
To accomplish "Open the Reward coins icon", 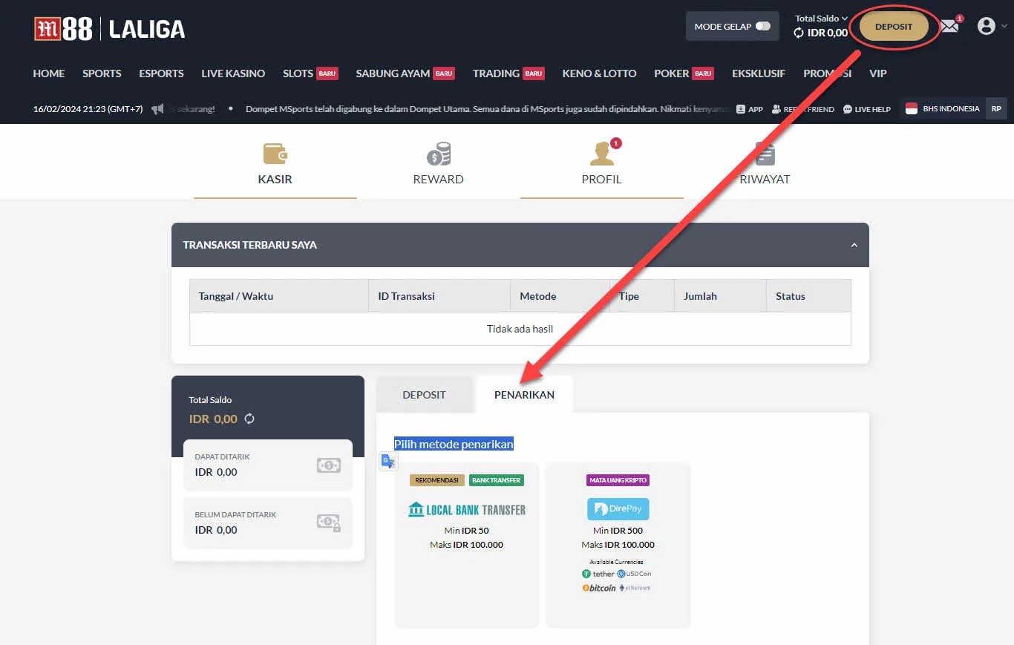I will tap(438, 154).
